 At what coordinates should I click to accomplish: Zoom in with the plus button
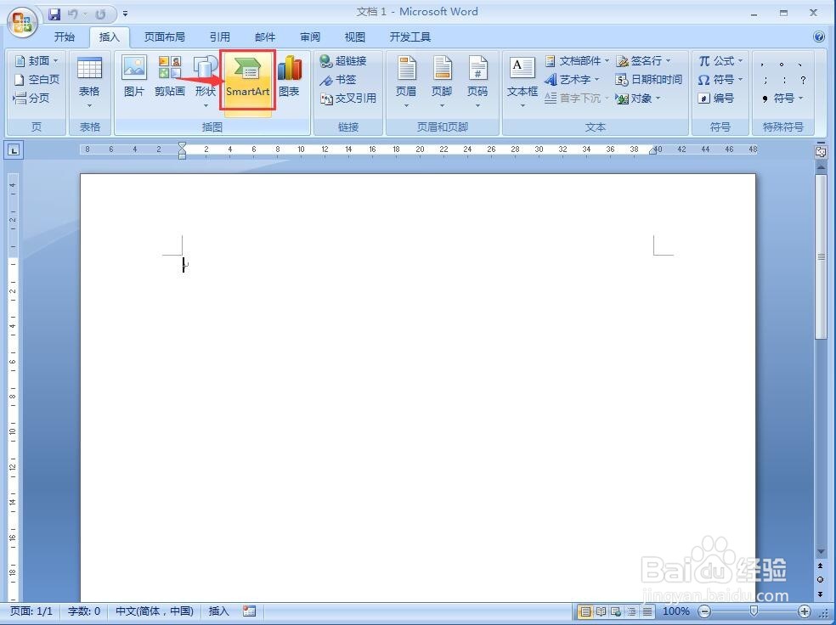pyautogui.click(x=804, y=611)
